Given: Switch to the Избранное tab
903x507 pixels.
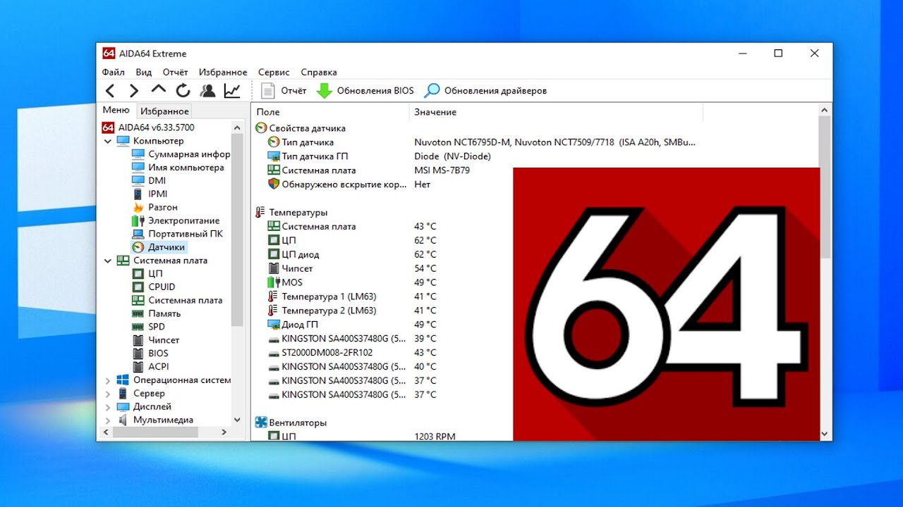Looking at the screenshot, I should point(164,111).
